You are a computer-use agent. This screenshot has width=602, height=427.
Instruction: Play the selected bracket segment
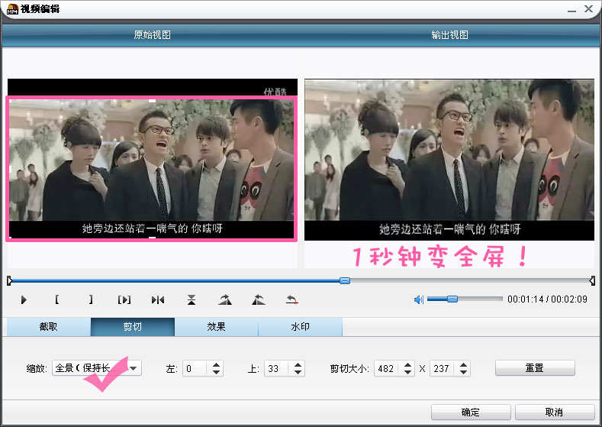(124, 299)
